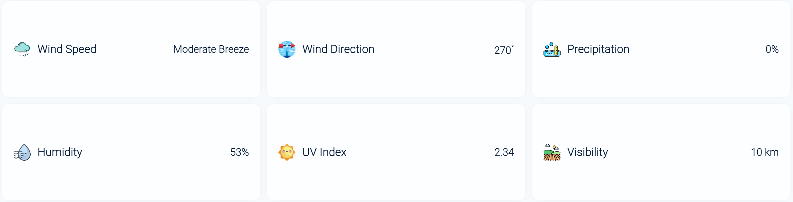This screenshot has width=793, height=202.
Task: Click blank space between Precipitation and 0%
Action: pos(696,49)
